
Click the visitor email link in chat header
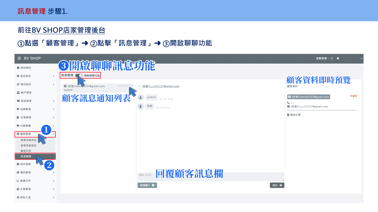(161, 86)
